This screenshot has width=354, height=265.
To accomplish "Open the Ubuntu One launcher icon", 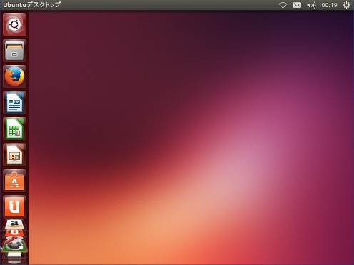I will (x=14, y=206).
